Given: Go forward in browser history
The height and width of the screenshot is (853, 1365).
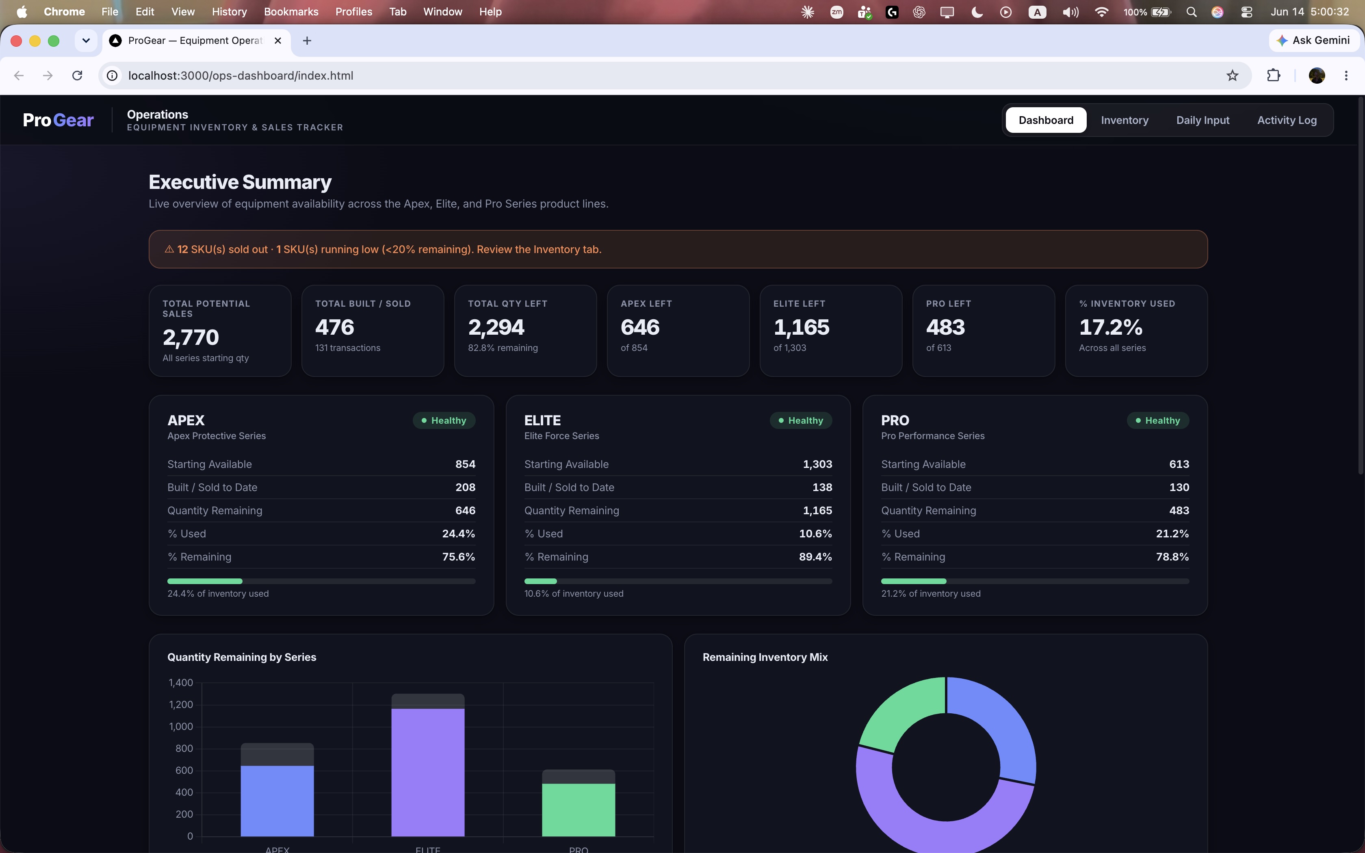Looking at the screenshot, I should [48, 76].
